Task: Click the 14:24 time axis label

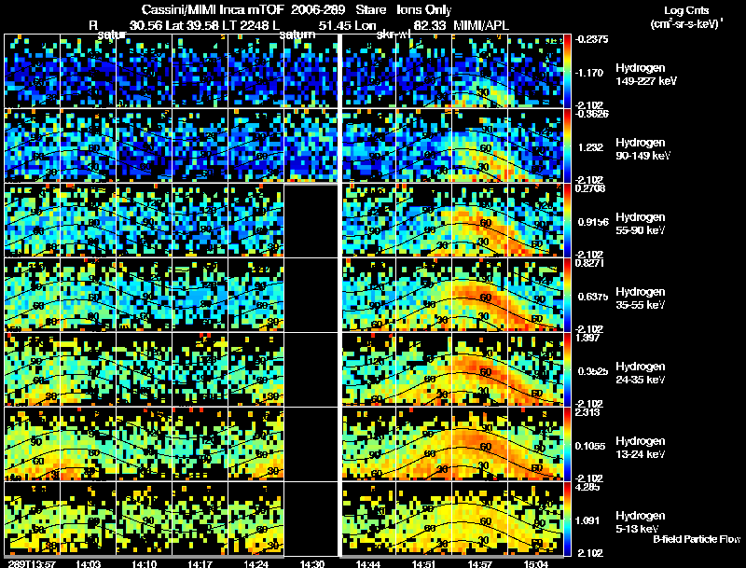Action: tap(256, 564)
